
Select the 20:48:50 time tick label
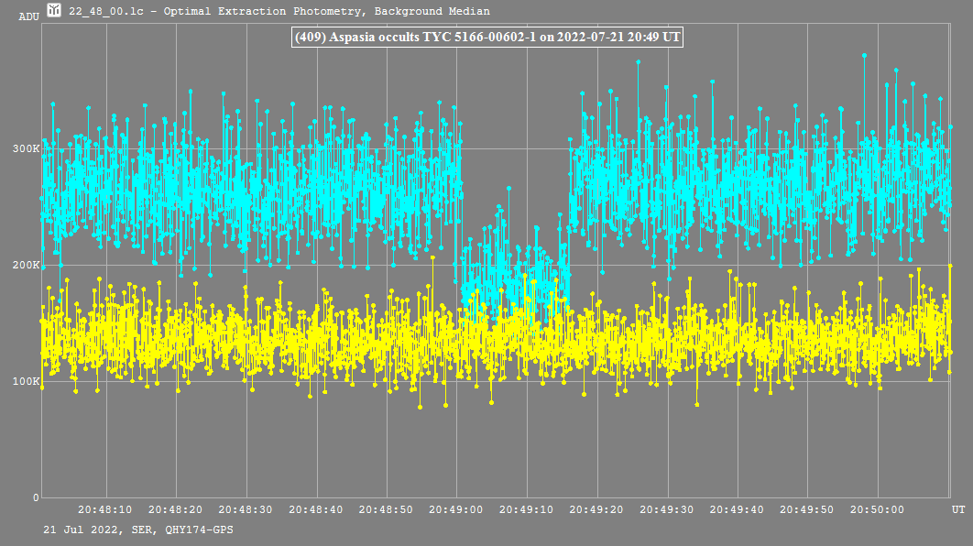coord(387,509)
